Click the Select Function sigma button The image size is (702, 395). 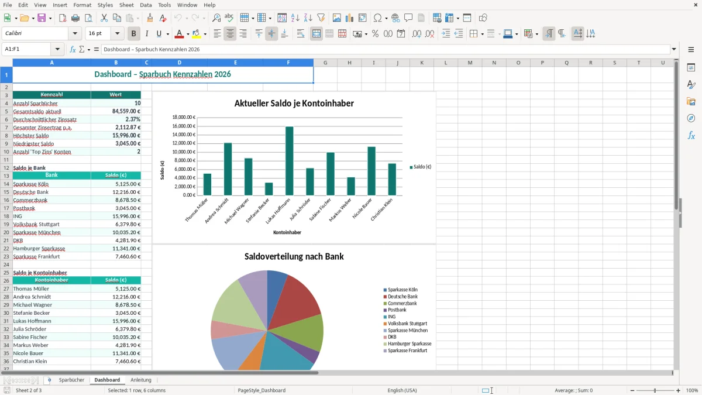pyautogui.click(x=82, y=50)
